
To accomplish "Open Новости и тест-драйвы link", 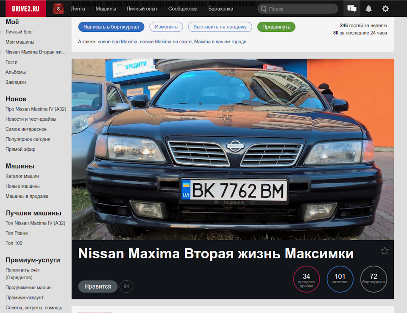I will (x=31, y=119).
